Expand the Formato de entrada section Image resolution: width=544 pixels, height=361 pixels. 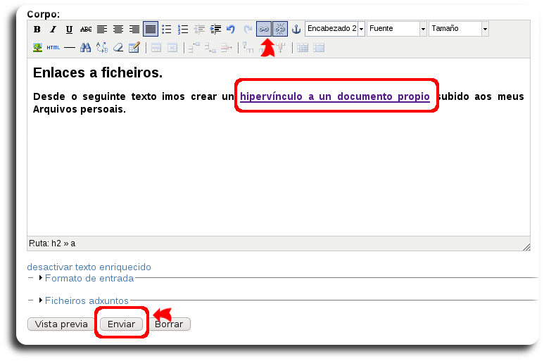89,279
